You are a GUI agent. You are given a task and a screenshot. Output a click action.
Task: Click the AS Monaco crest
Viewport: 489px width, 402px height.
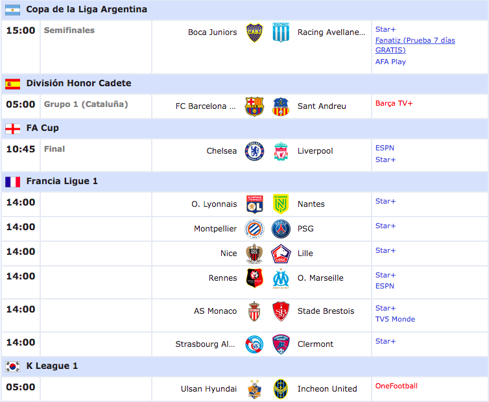(254, 311)
